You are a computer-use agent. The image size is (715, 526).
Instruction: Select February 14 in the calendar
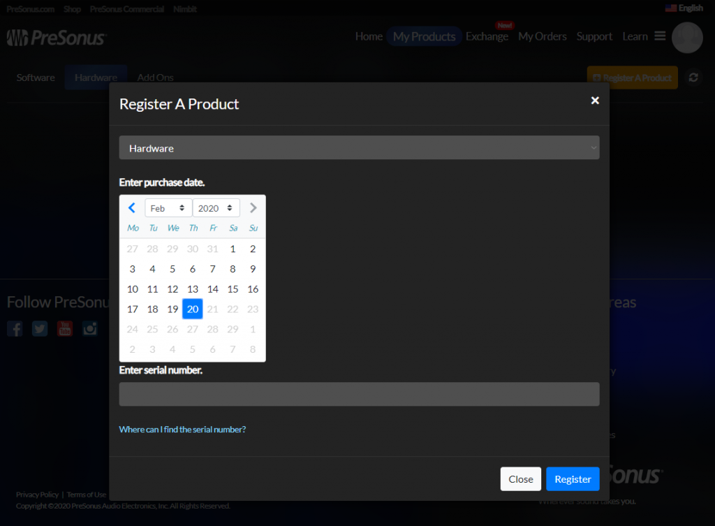(x=212, y=288)
